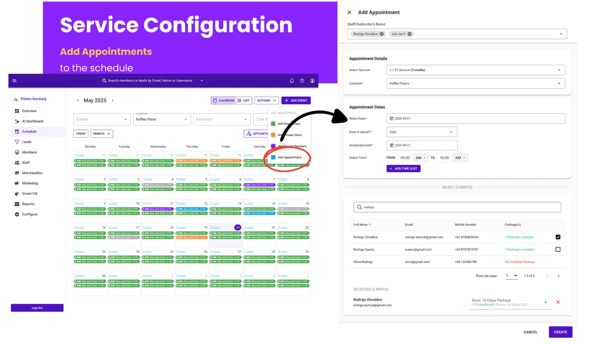Check the checkbox for Rodrigo Suarez
Viewport: 612px width, 344px height.
[x=557, y=249]
